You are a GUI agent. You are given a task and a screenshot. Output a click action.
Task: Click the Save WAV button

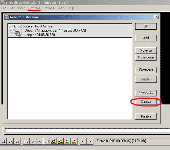[x=146, y=93]
